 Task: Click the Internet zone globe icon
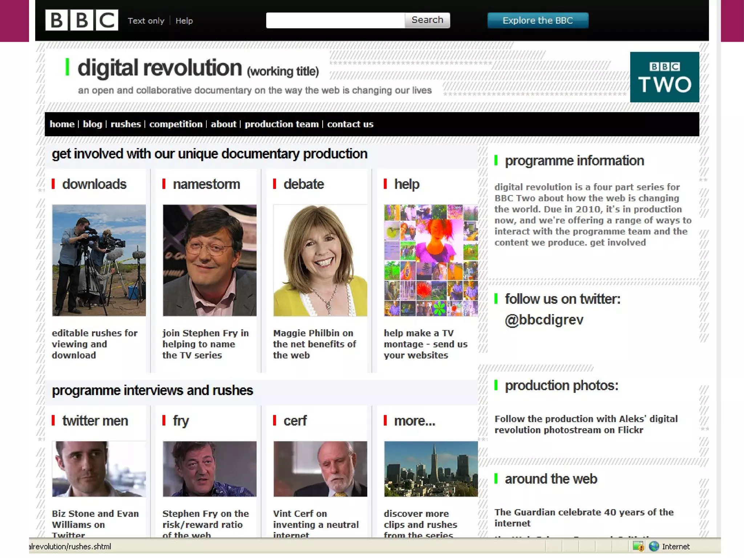654,546
